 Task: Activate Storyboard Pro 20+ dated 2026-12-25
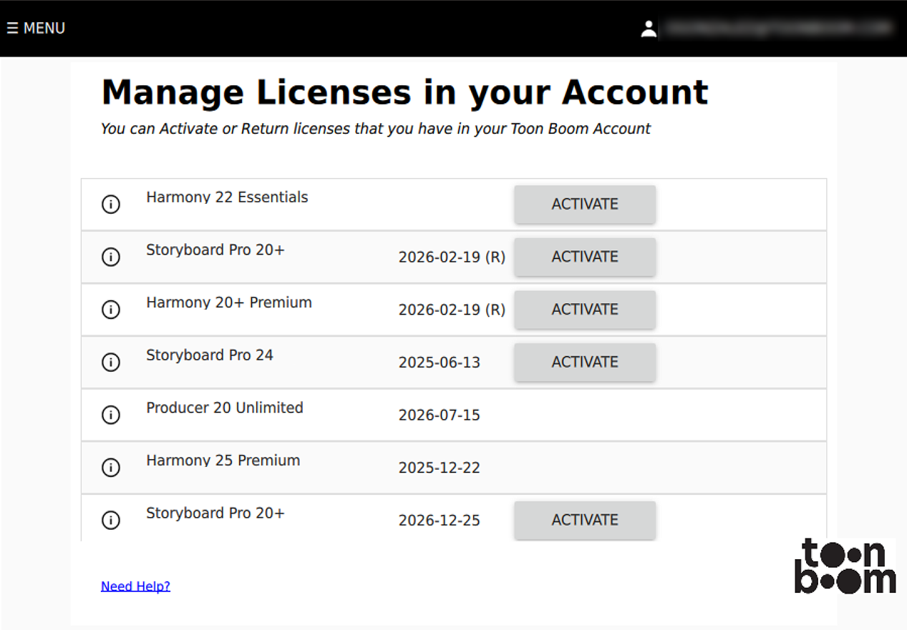(584, 521)
